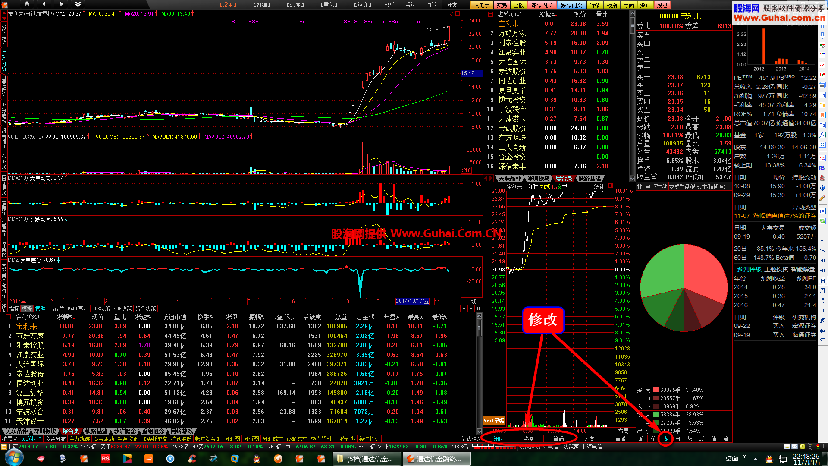This screenshot has width=828, height=466.
Task: Select the 笔 tab in bottom right strip
Action: click(x=641, y=439)
